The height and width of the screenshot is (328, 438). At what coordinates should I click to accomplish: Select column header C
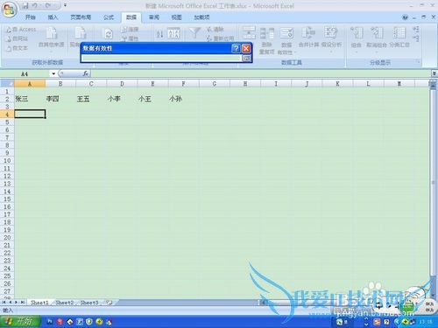coord(91,84)
